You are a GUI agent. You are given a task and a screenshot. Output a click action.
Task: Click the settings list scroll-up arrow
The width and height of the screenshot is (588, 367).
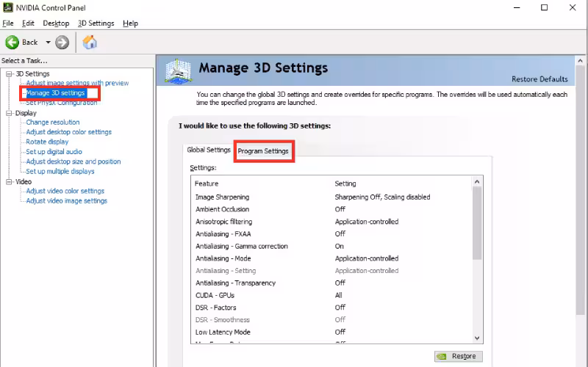477,181
